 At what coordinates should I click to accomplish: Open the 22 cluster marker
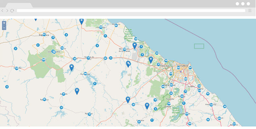coord(133,105)
